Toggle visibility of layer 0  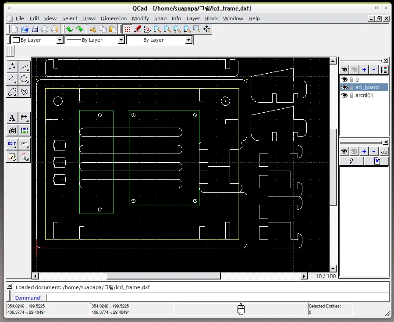point(344,80)
